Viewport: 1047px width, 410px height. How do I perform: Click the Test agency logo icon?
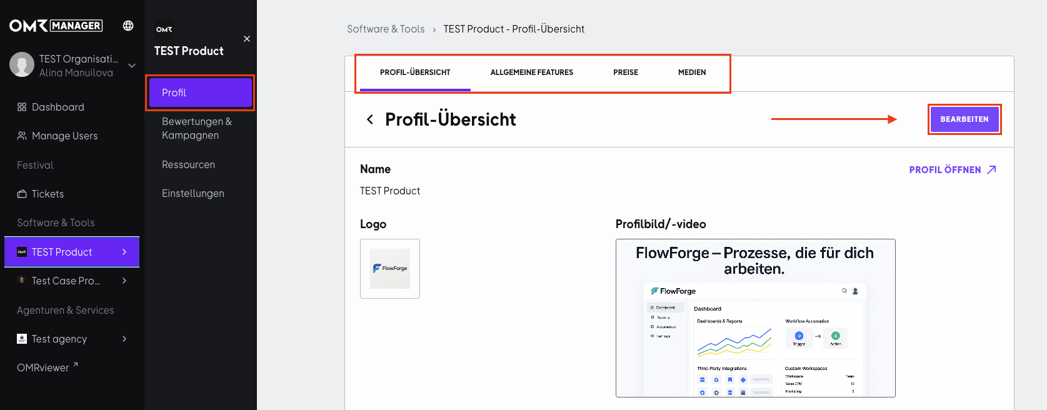click(22, 339)
